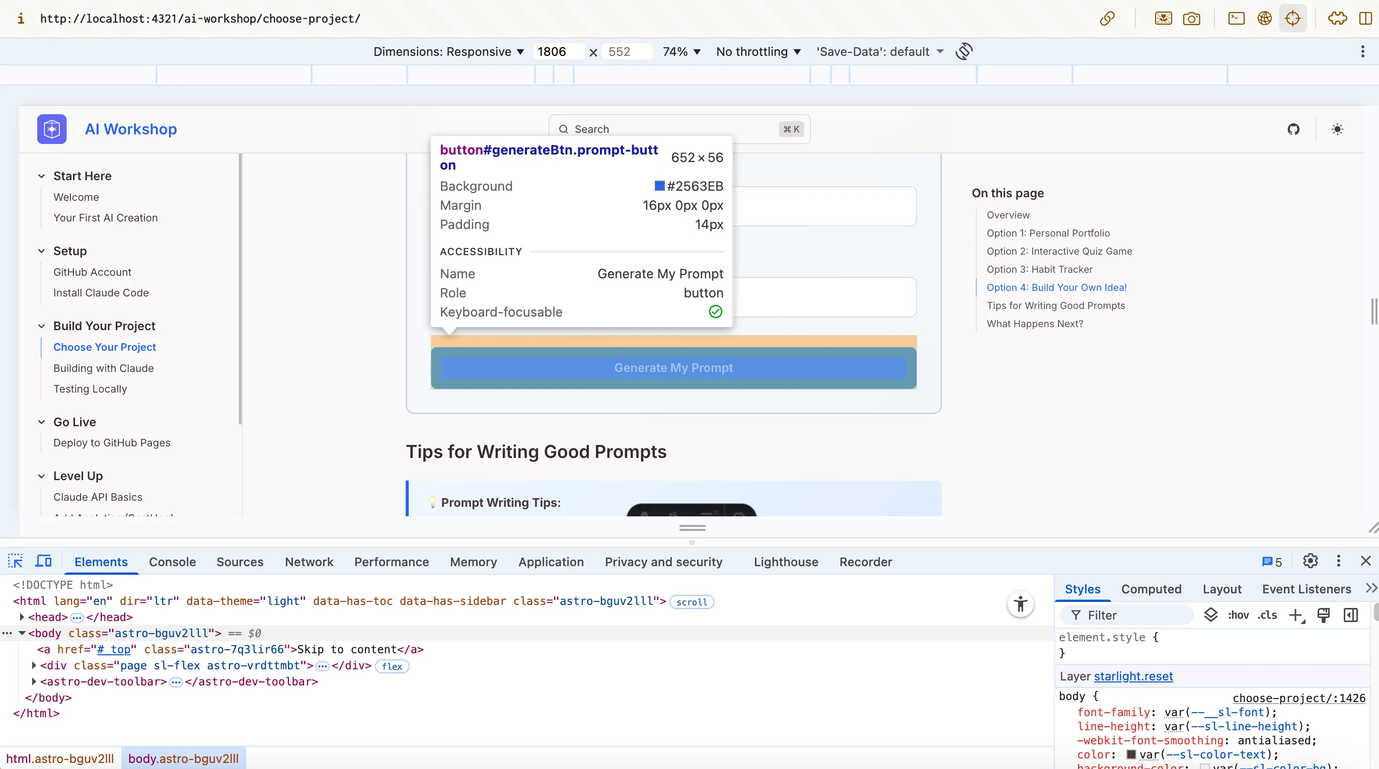The image size is (1379, 769).
Task: Open the Network tab
Action: click(309, 562)
